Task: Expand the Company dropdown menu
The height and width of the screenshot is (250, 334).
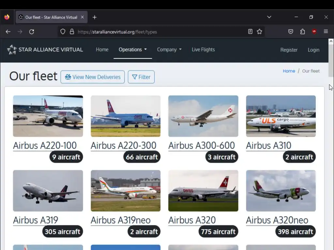Action: (x=169, y=49)
